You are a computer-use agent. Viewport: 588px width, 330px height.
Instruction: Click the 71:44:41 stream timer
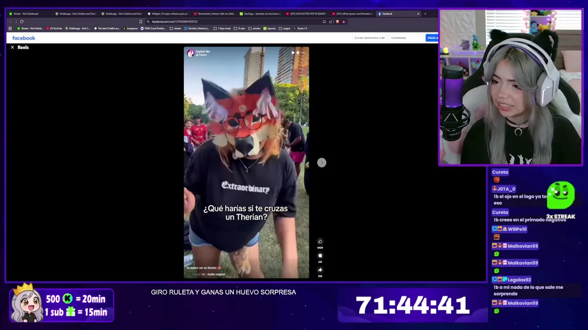413,305
